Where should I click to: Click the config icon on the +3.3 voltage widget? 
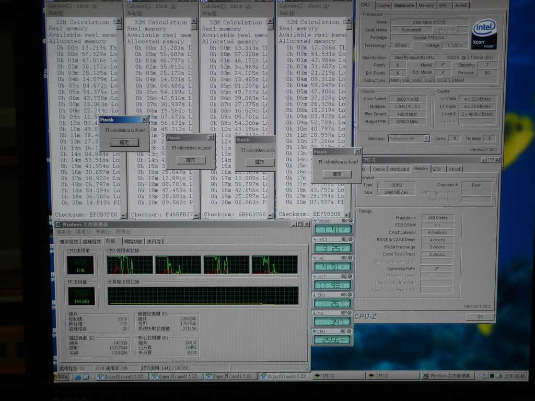[x=344, y=239]
